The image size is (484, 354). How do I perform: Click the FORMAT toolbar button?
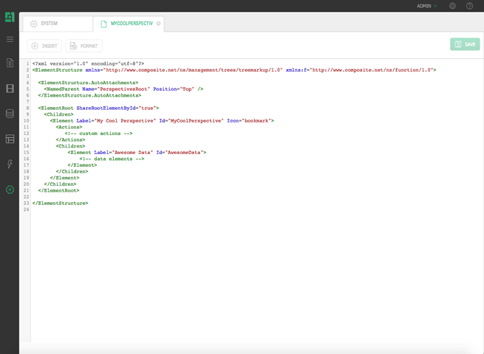(x=83, y=46)
